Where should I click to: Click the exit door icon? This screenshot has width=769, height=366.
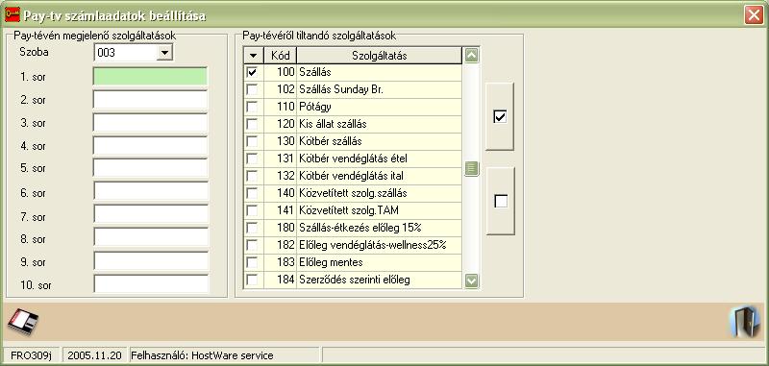tap(744, 322)
